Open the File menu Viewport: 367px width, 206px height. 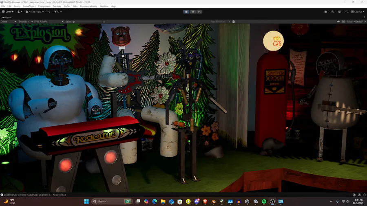pyautogui.click(x=3, y=6)
